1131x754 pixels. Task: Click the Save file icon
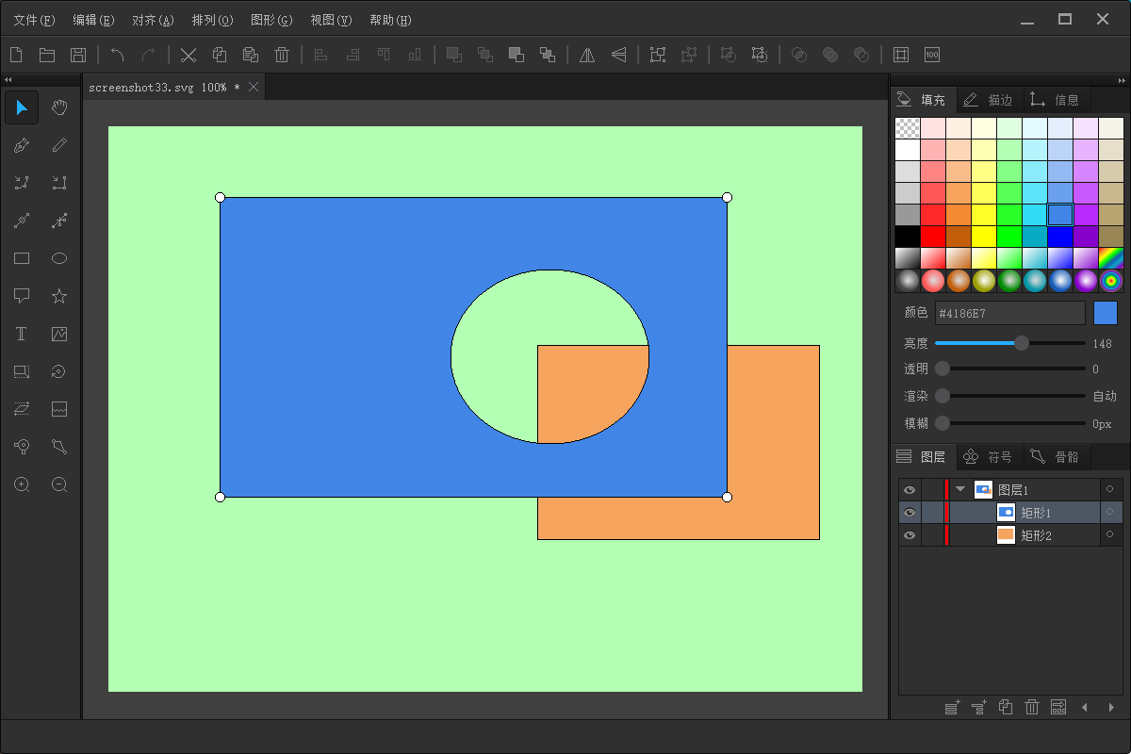[x=78, y=55]
